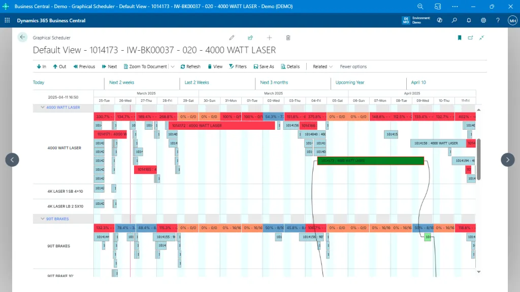Select the green 1014173 Gantt bar
This screenshot has width=520, height=292.
[370, 161]
